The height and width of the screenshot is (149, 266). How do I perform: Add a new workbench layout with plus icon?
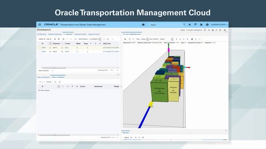point(209,30)
